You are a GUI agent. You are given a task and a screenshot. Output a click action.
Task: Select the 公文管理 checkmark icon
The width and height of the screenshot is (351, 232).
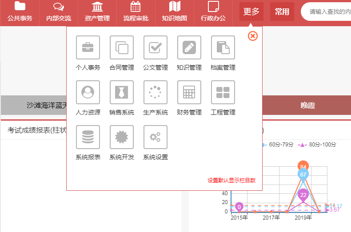coord(156,47)
